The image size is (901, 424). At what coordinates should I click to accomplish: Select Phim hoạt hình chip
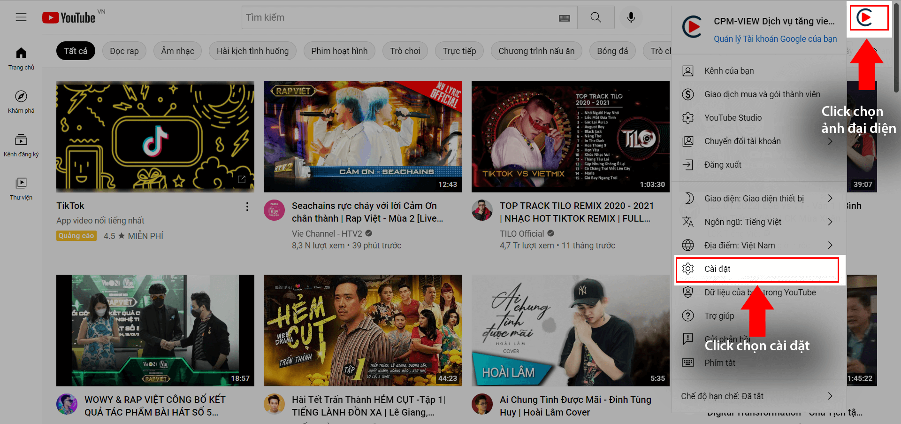pyautogui.click(x=340, y=51)
